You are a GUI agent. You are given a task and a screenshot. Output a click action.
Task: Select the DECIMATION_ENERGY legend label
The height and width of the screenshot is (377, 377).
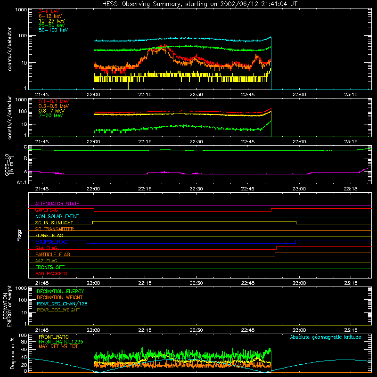point(60,291)
